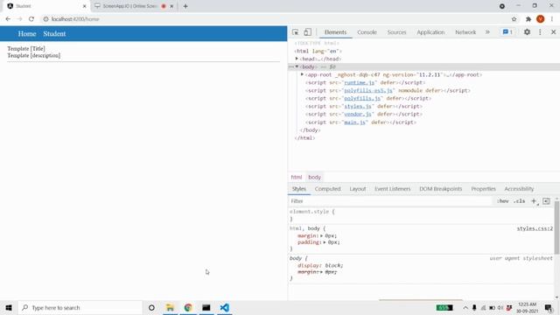The image size is (560, 315).
Task: Open DevTools three-dot customize menu
Action: [x=540, y=32]
